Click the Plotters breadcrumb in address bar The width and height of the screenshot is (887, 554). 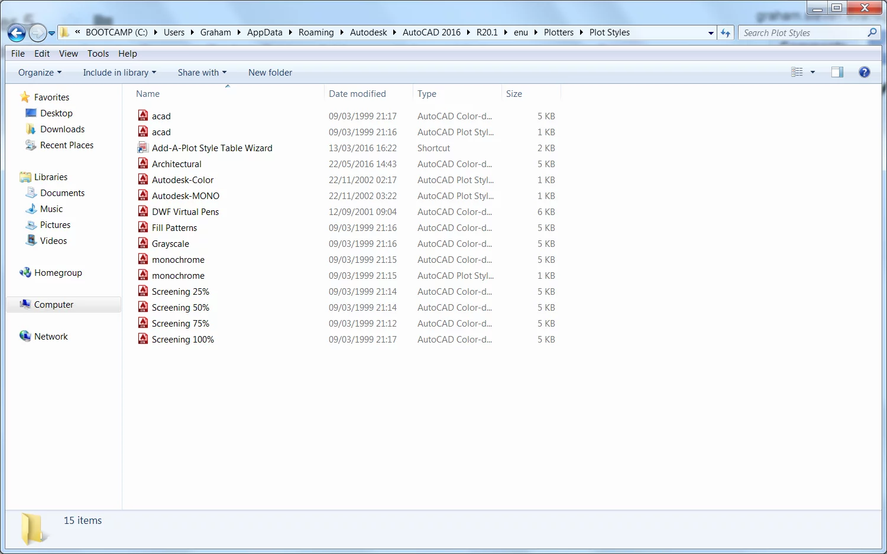558,32
